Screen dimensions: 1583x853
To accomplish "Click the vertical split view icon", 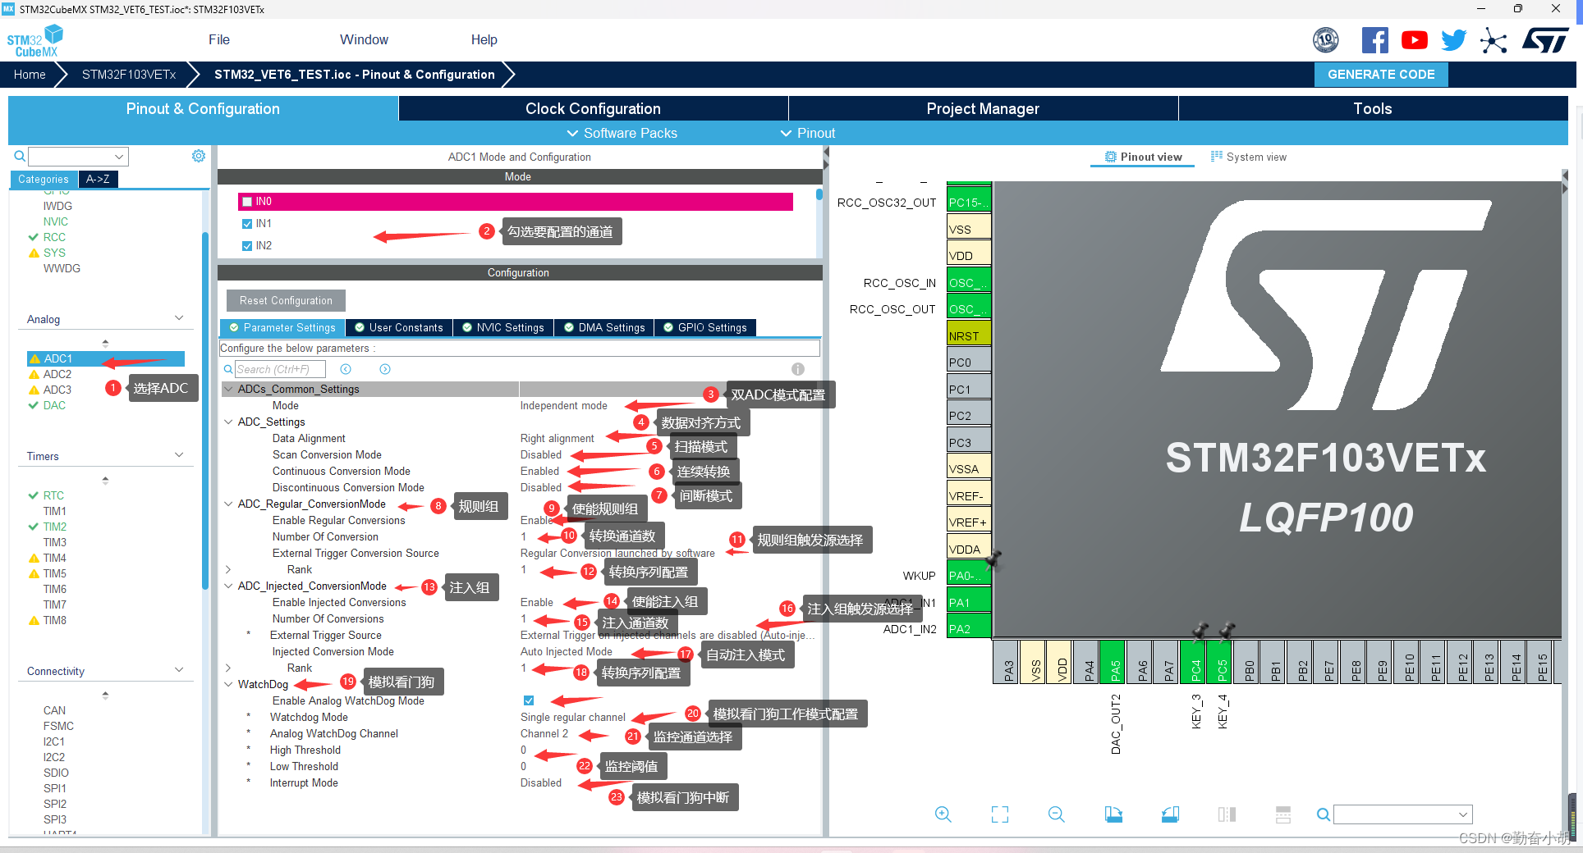I will (x=1227, y=814).
